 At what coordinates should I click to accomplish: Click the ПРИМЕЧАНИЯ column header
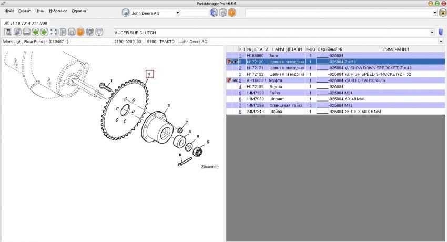click(394, 49)
